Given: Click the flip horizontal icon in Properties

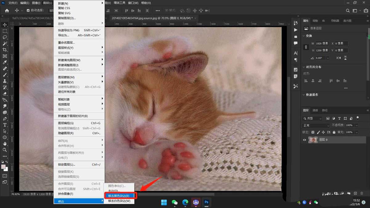Looking at the screenshot, I should coord(339,58).
